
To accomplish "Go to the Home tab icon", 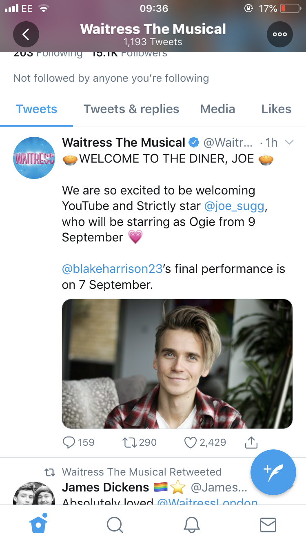I will [x=38, y=523].
